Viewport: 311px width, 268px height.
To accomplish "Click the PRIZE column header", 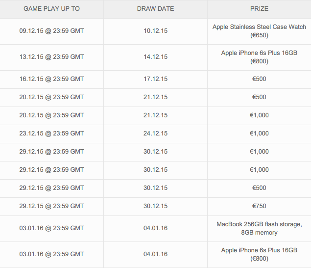I will pyautogui.click(x=259, y=9).
